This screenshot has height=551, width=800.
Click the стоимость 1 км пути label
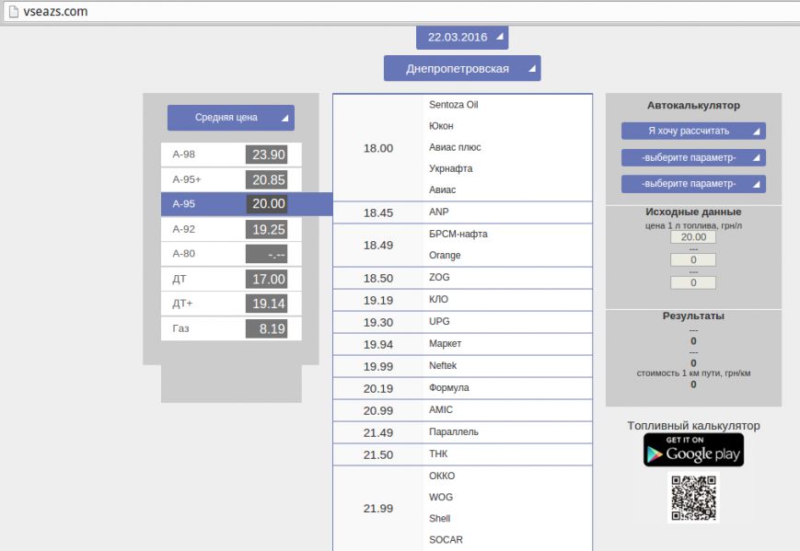pyautogui.click(x=693, y=373)
